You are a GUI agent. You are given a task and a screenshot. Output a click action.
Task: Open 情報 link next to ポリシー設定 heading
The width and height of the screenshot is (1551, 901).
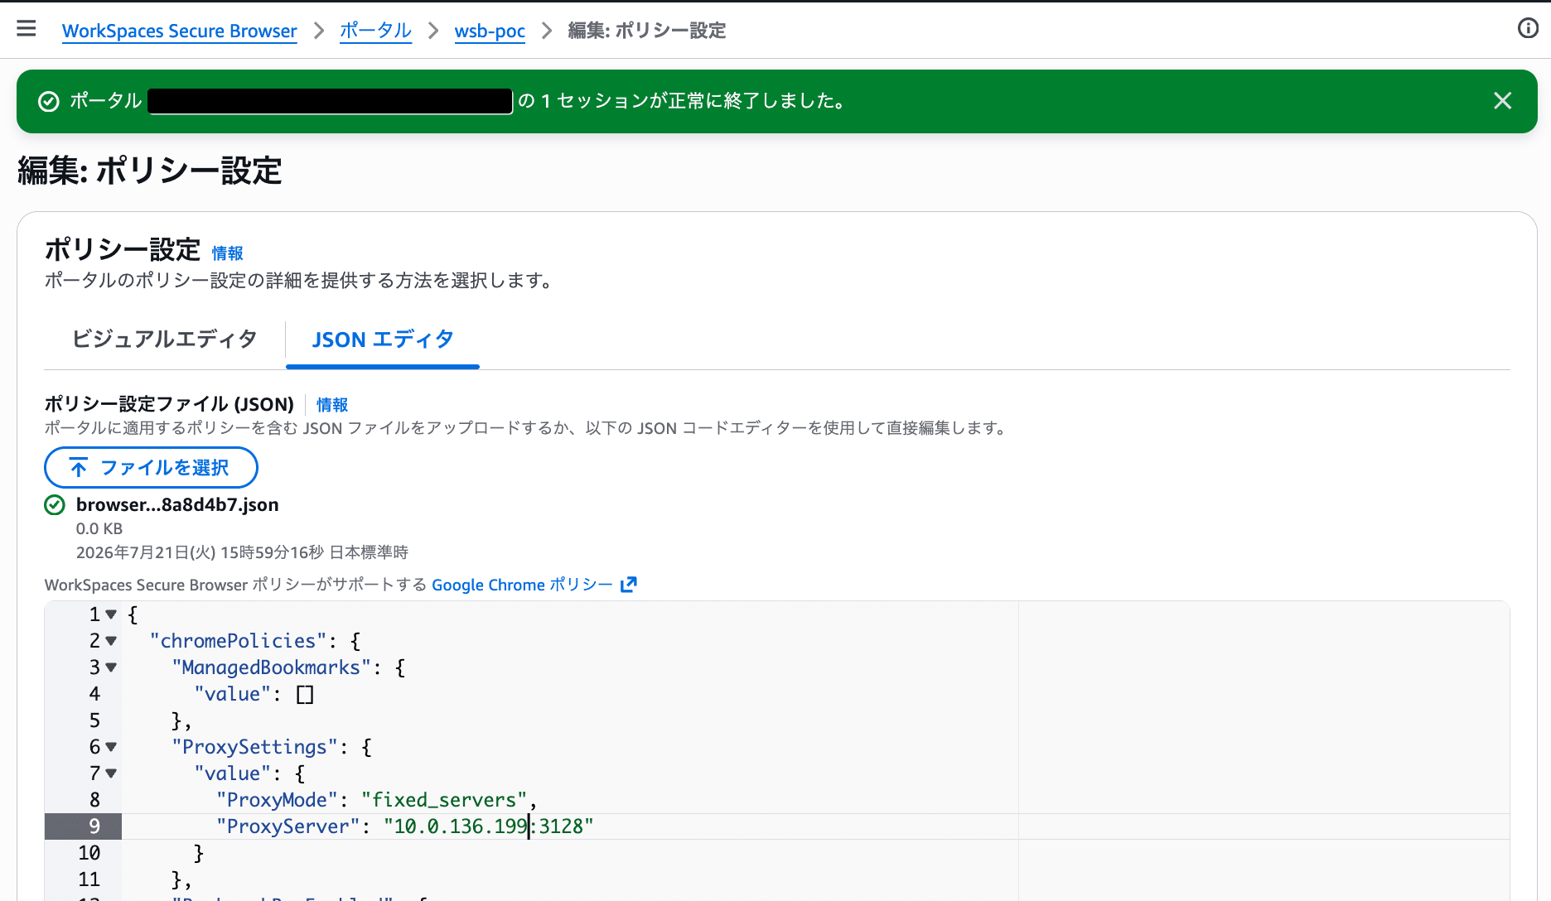tap(227, 253)
